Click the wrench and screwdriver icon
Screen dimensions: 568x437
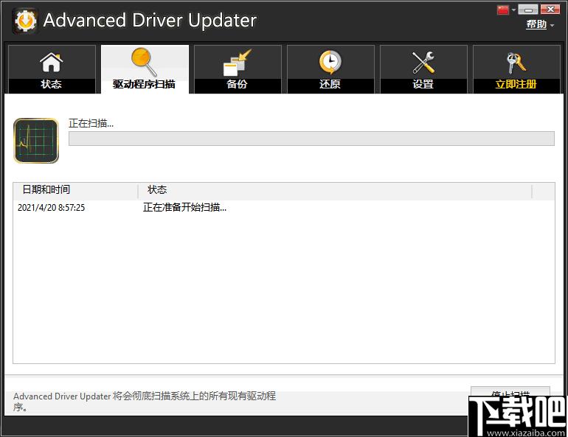pyautogui.click(x=423, y=62)
